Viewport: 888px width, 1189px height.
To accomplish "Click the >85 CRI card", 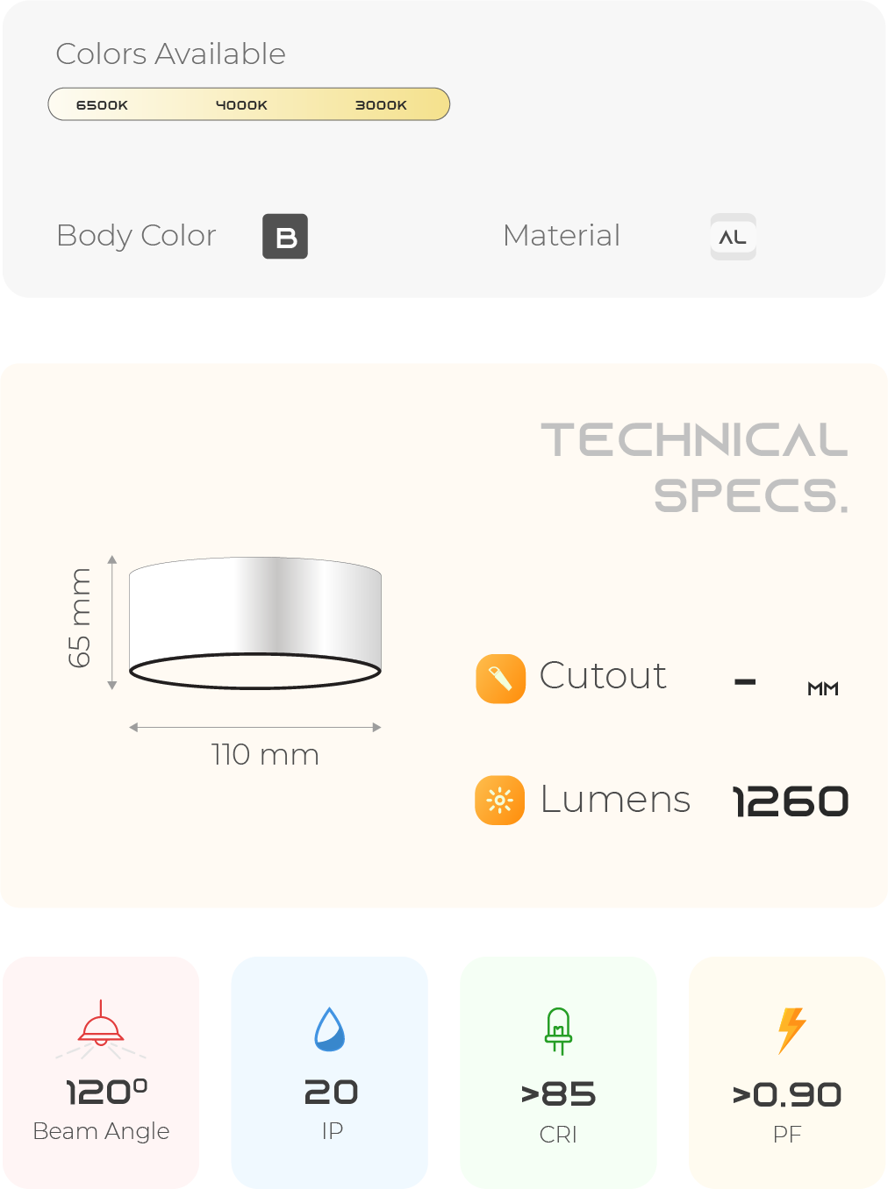I will 558,1072.
